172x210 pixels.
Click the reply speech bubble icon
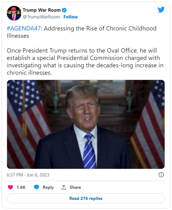click(36, 187)
